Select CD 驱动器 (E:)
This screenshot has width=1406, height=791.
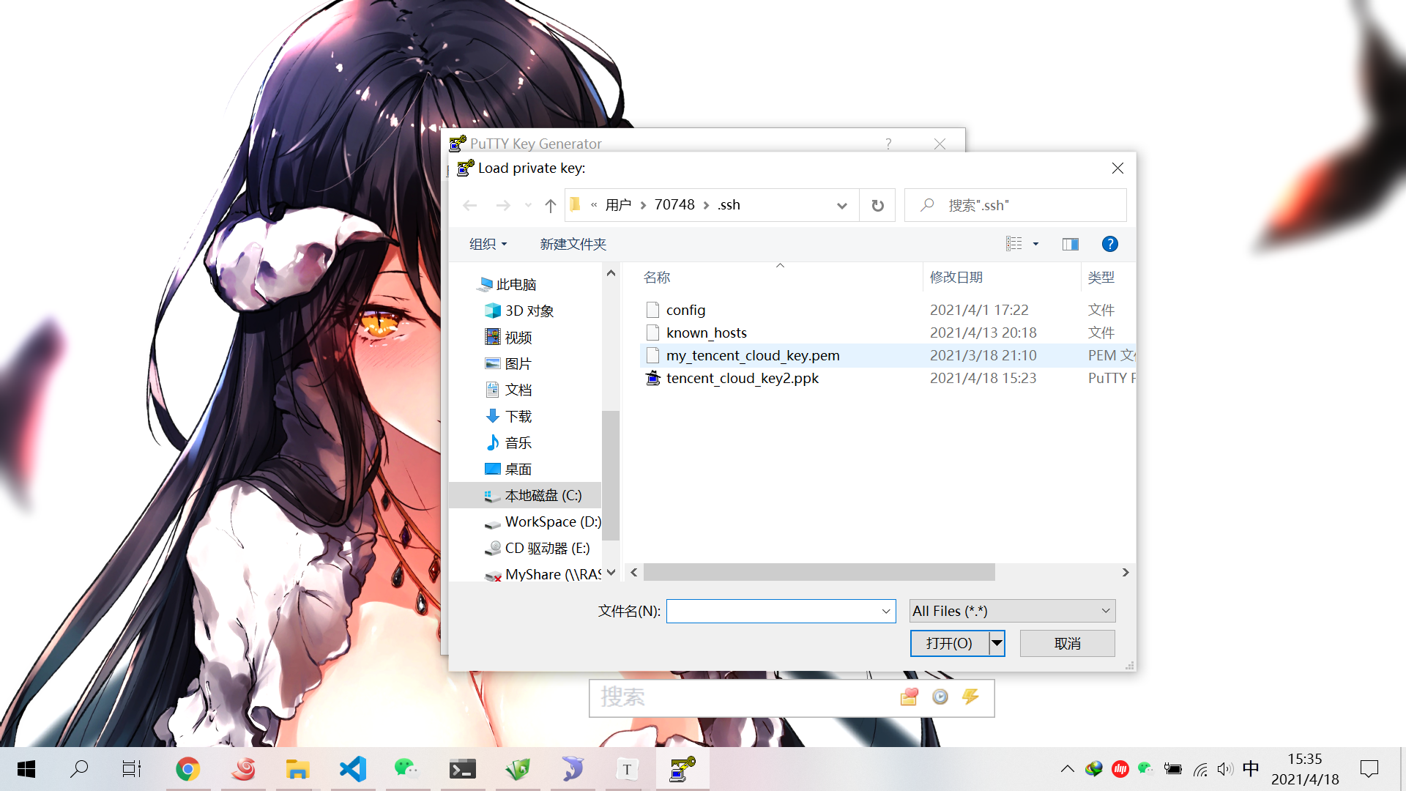coord(538,548)
